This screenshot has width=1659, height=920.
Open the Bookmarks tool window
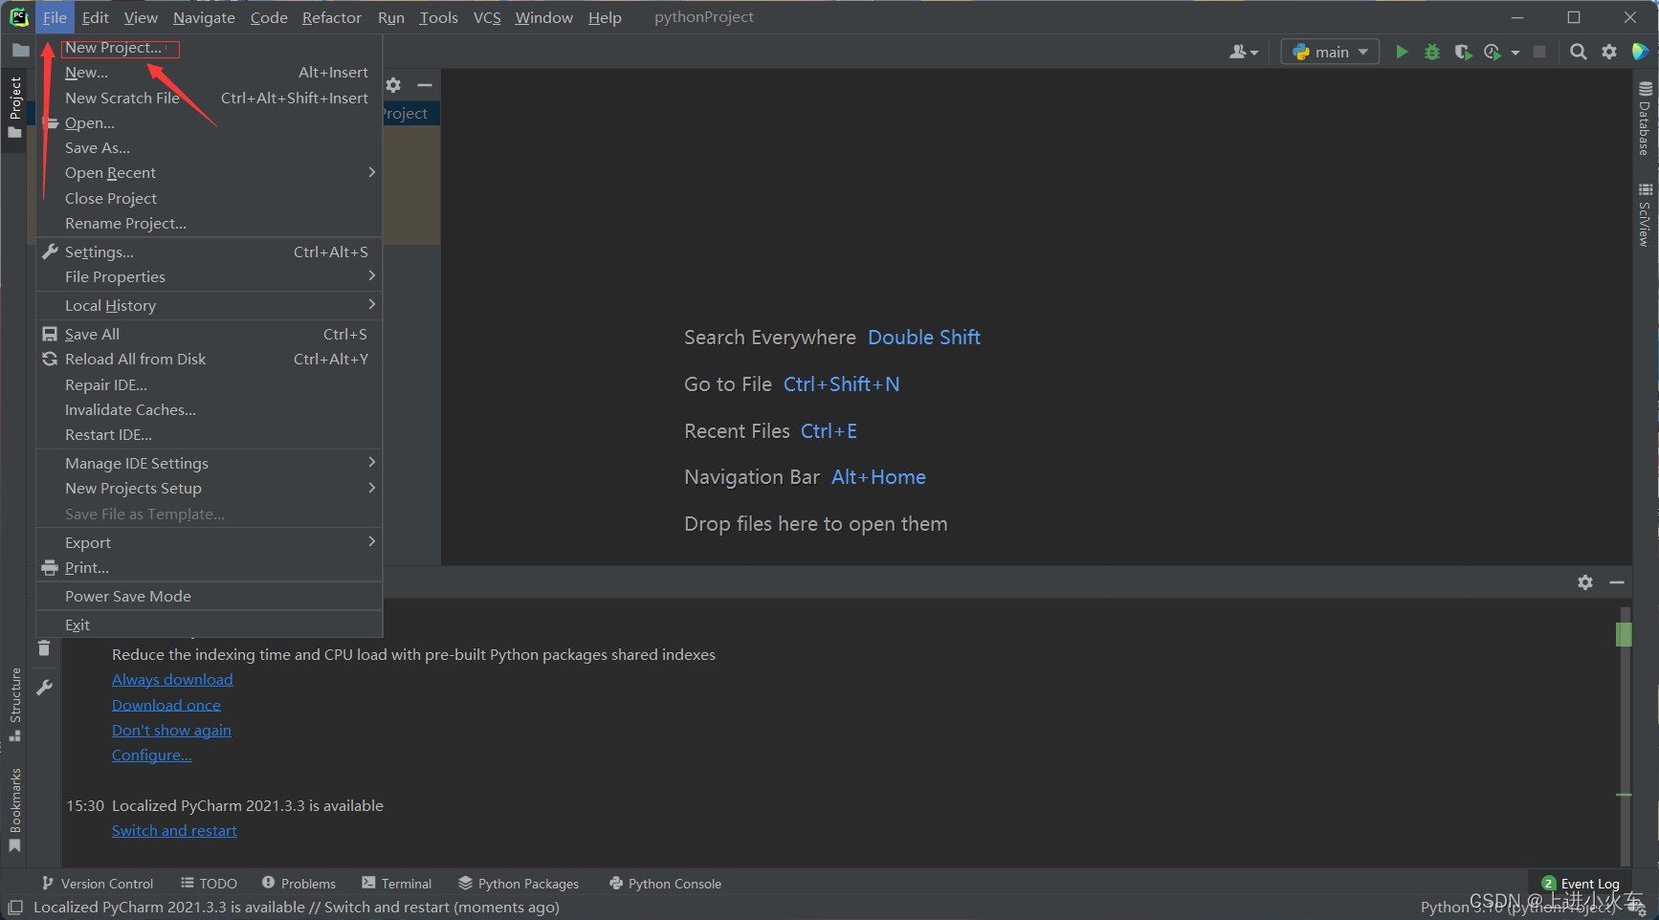[15, 809]
